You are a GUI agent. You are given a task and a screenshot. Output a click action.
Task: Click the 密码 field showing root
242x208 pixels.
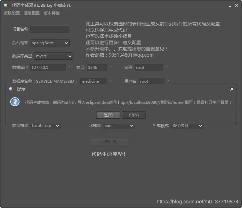149,68
